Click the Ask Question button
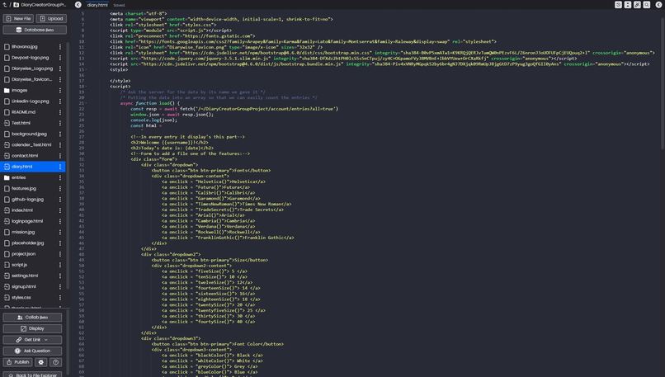 click(x=32, y=351)
